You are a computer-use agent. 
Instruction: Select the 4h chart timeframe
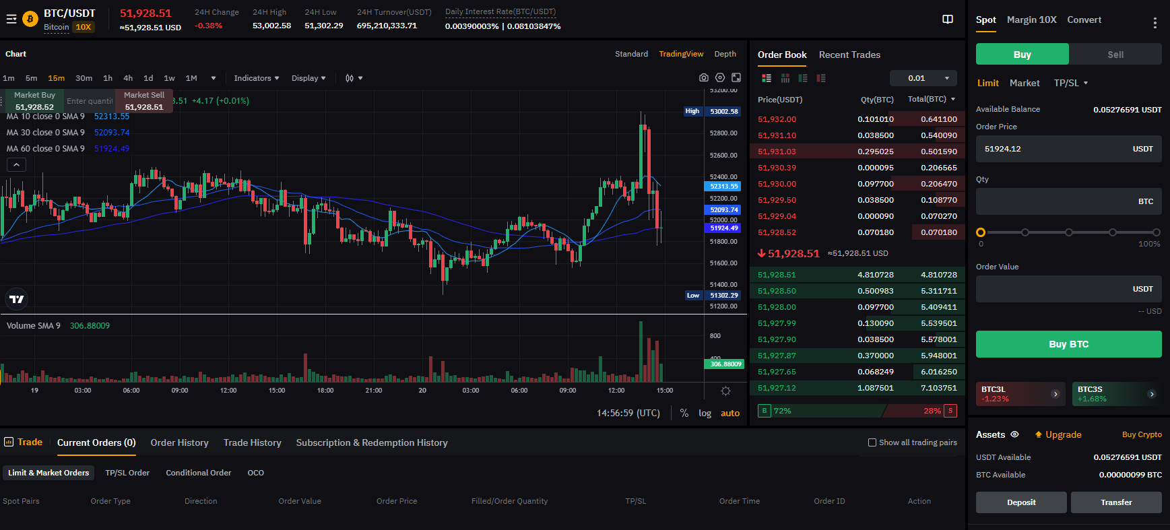(128, 78)
